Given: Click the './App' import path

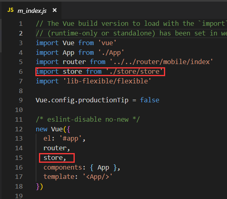Looking at the screenshot, I should click(x=111, y=53).
